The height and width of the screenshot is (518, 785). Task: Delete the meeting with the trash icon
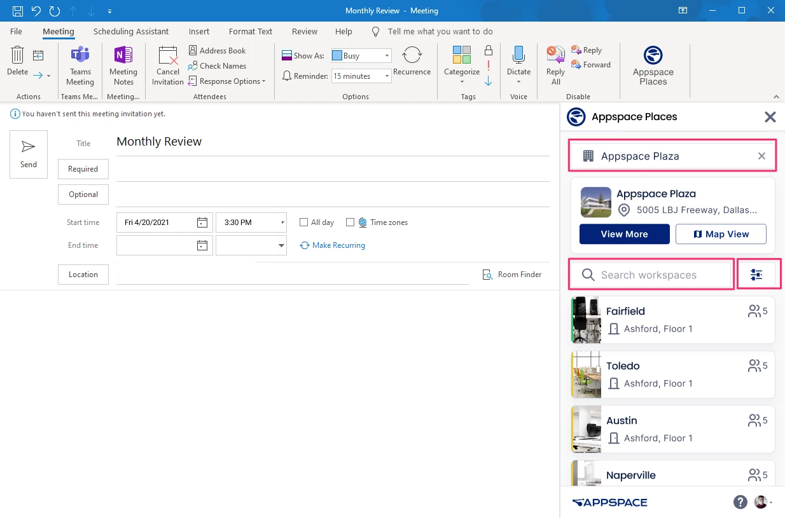click(18, 61)
